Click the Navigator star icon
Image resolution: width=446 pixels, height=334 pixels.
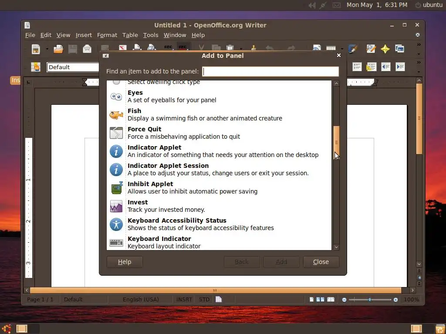click(x=385, y=49)
